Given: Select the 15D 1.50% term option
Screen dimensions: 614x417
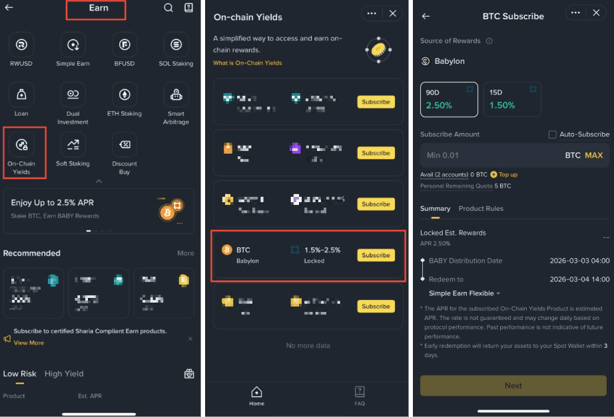Looking at the screenshot, I should click(512, 99).
